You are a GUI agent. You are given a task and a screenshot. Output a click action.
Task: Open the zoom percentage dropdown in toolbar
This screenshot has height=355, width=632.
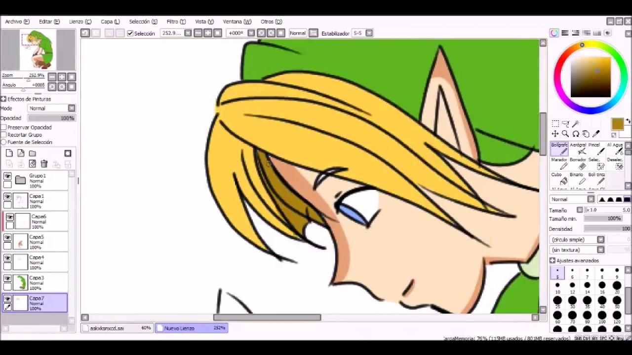[188, 33]
